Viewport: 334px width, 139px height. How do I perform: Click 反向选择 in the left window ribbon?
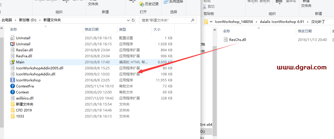click(174, 2)
